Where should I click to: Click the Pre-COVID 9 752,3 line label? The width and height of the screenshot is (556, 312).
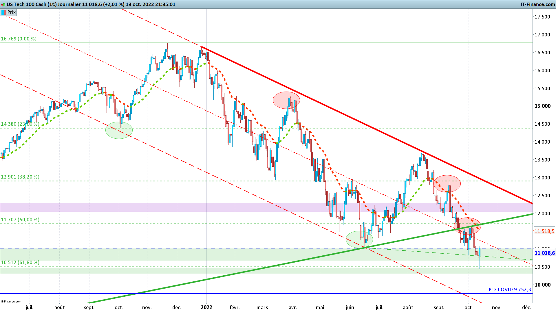510,289
